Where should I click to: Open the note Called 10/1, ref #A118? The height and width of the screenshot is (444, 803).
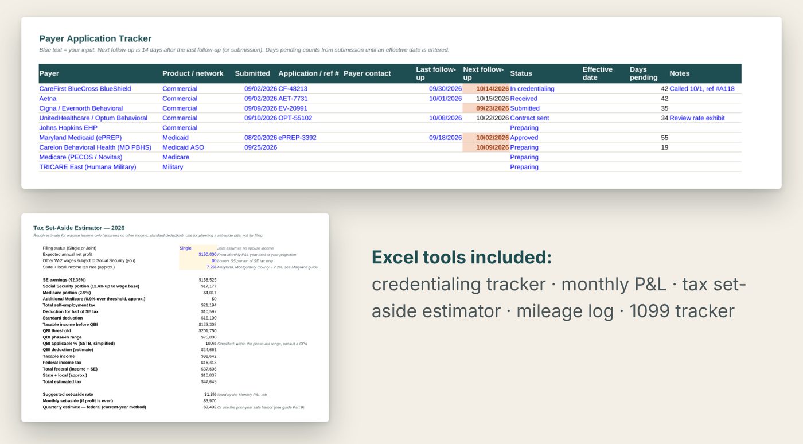tap(702, 89)
